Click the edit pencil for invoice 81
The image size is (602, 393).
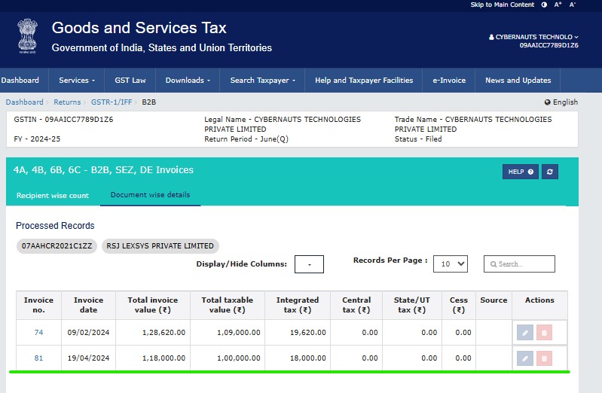point(525,359)
